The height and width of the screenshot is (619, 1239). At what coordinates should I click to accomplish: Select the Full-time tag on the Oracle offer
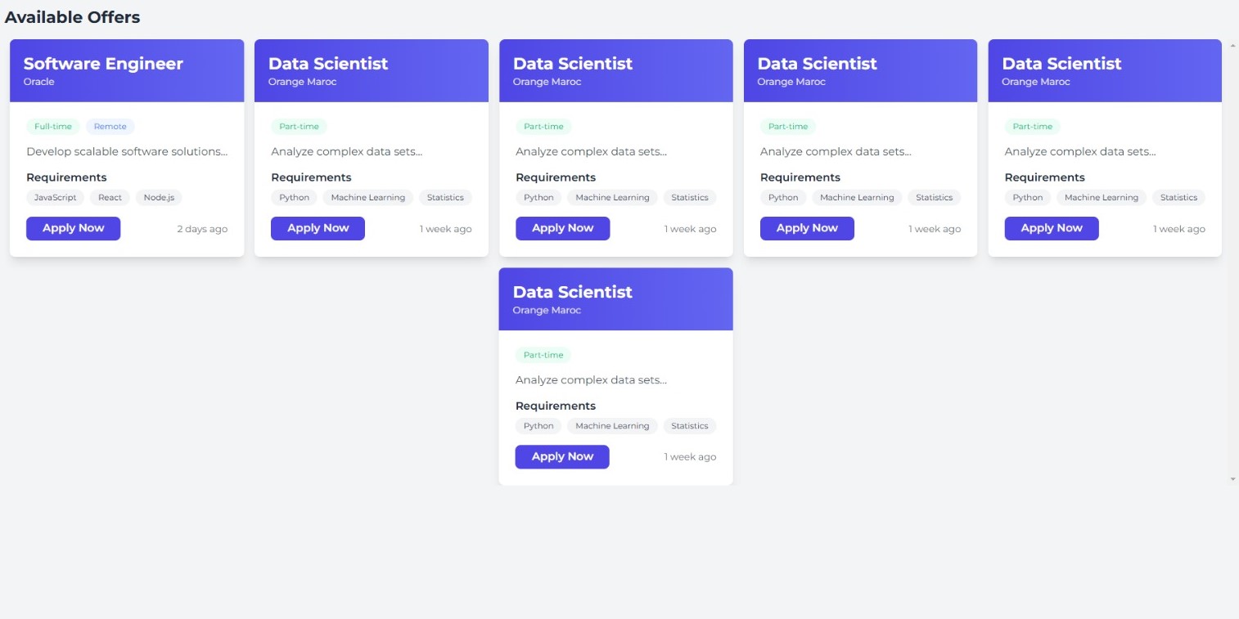[x=52, y=126]
